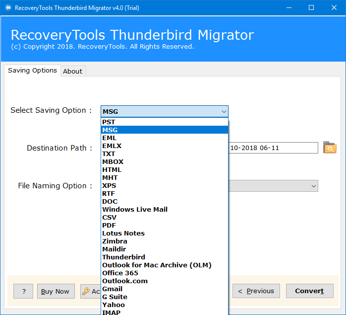
Task: Select Windows Live Mail option
Action: tap(165, 210)
